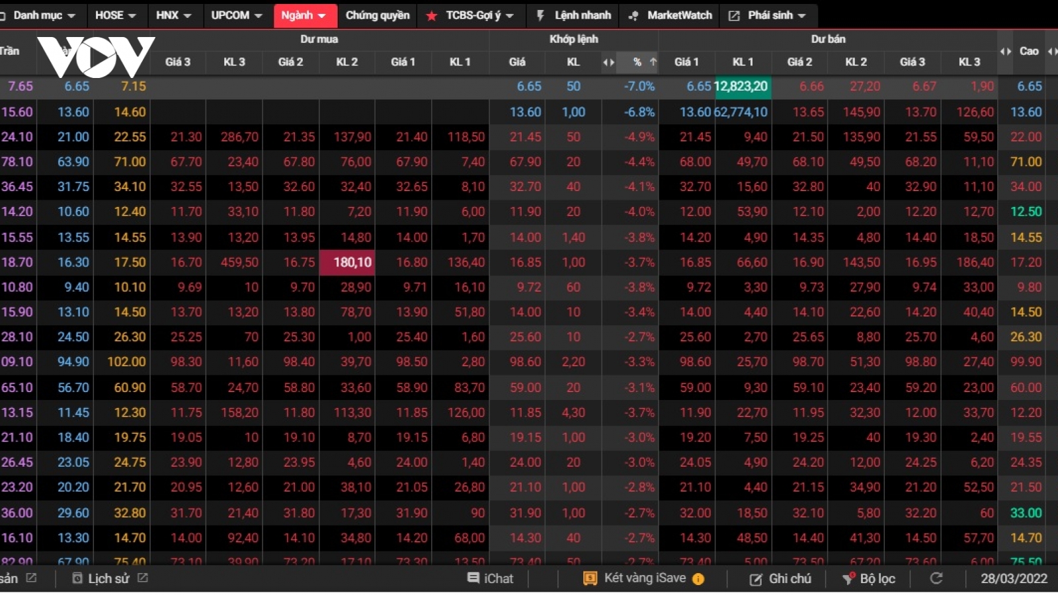This screenshot has height=595, width=1058.
Task: Select the red highlighted 180,10 cell
Action: click(348, 262)
